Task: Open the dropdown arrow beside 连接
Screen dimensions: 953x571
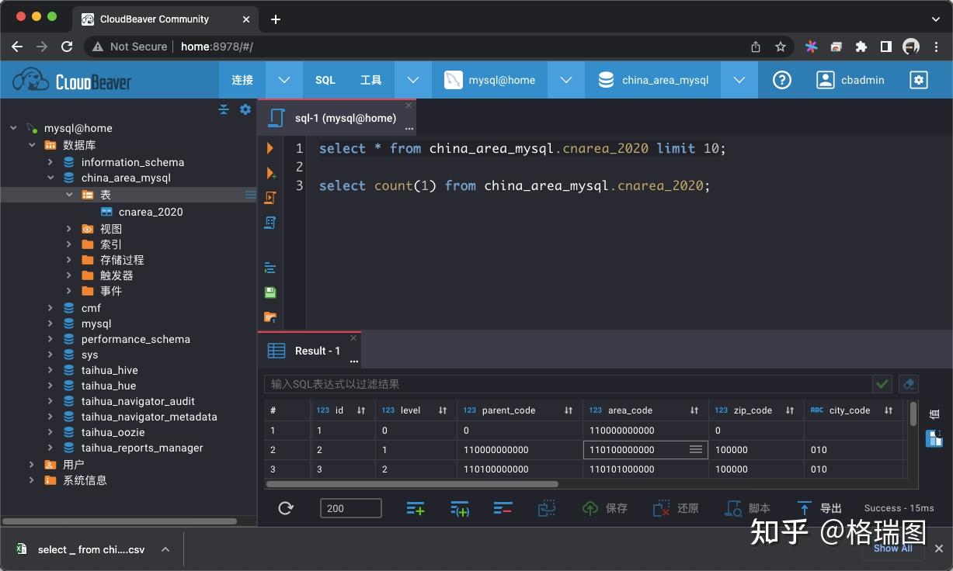Action: click(284, 80)
